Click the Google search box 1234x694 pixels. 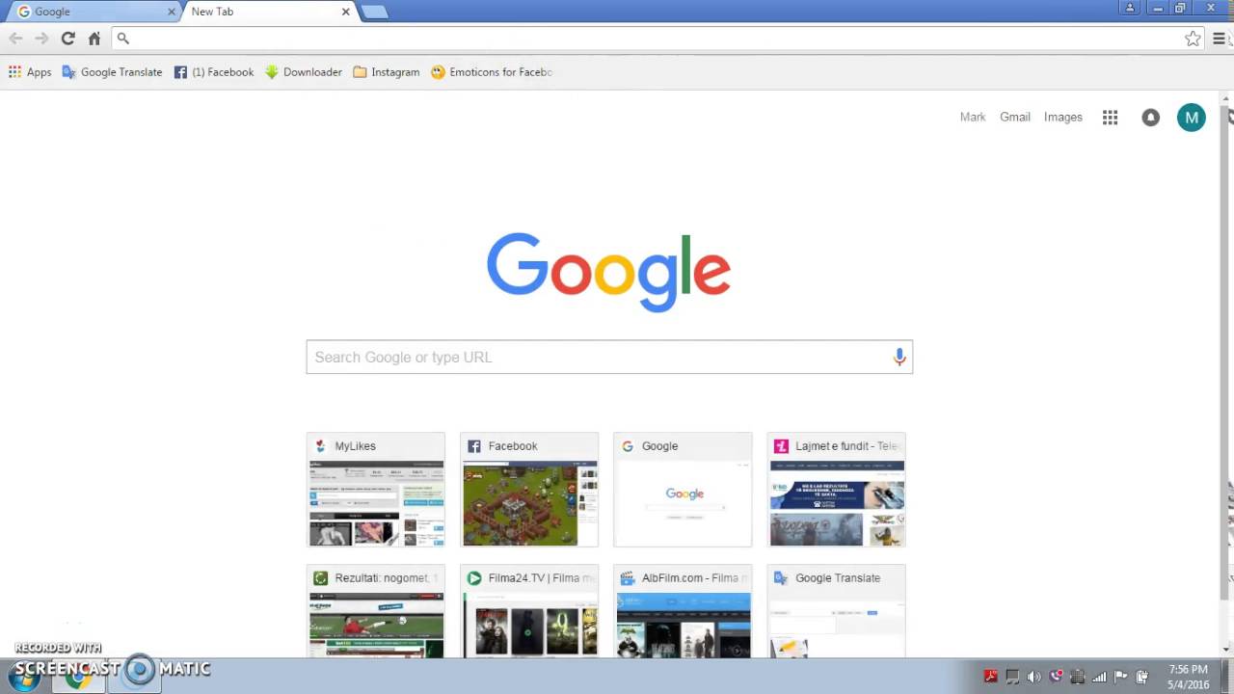[609, 358]
